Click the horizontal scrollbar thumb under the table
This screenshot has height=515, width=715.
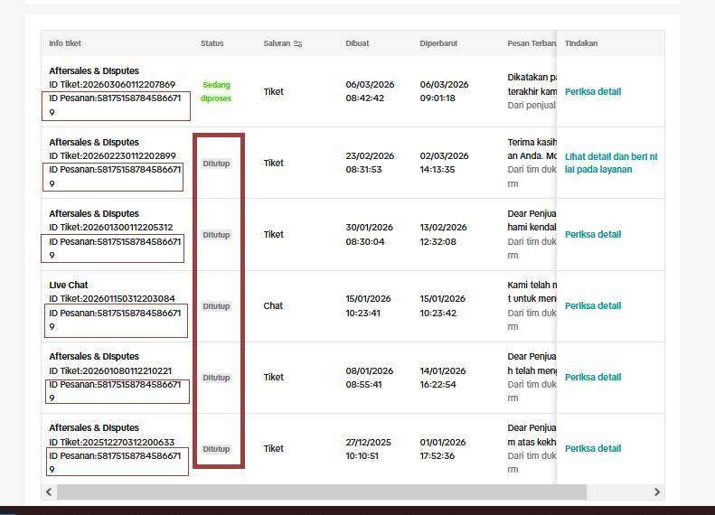(321, 492)
